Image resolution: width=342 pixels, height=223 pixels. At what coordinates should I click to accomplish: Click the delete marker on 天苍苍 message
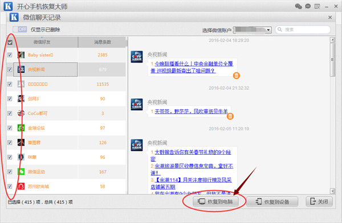(x=230, y=116)
